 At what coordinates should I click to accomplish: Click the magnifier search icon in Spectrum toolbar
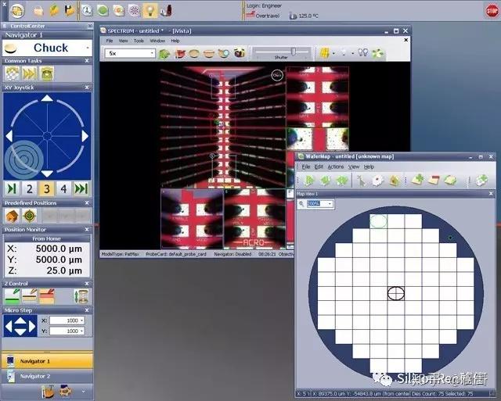224,53
